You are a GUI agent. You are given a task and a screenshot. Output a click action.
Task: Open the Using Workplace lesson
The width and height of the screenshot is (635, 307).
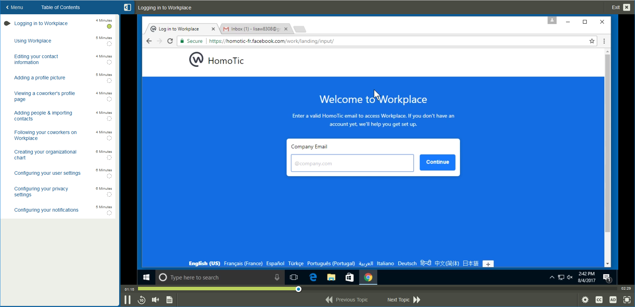click(x=33, y=41)
